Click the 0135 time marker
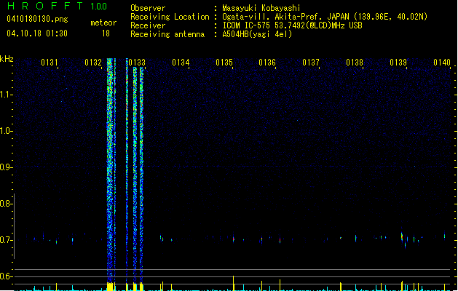 [x=224, y=63]
